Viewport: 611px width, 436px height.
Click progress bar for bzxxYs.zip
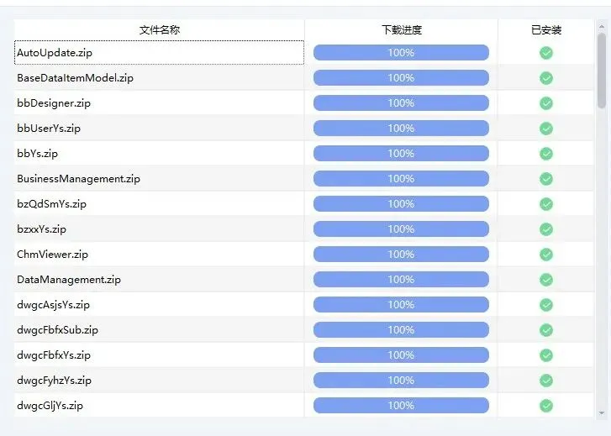click(401, 229)
